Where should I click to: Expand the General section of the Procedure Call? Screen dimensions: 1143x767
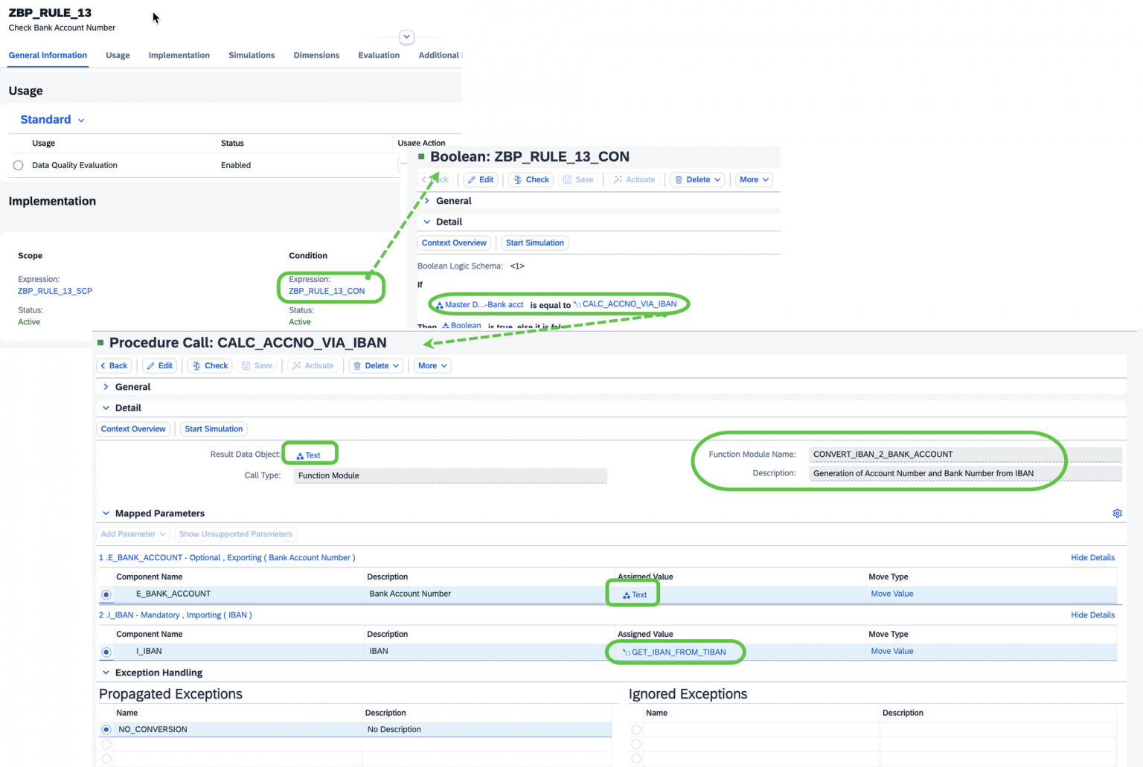pos(106,386)
